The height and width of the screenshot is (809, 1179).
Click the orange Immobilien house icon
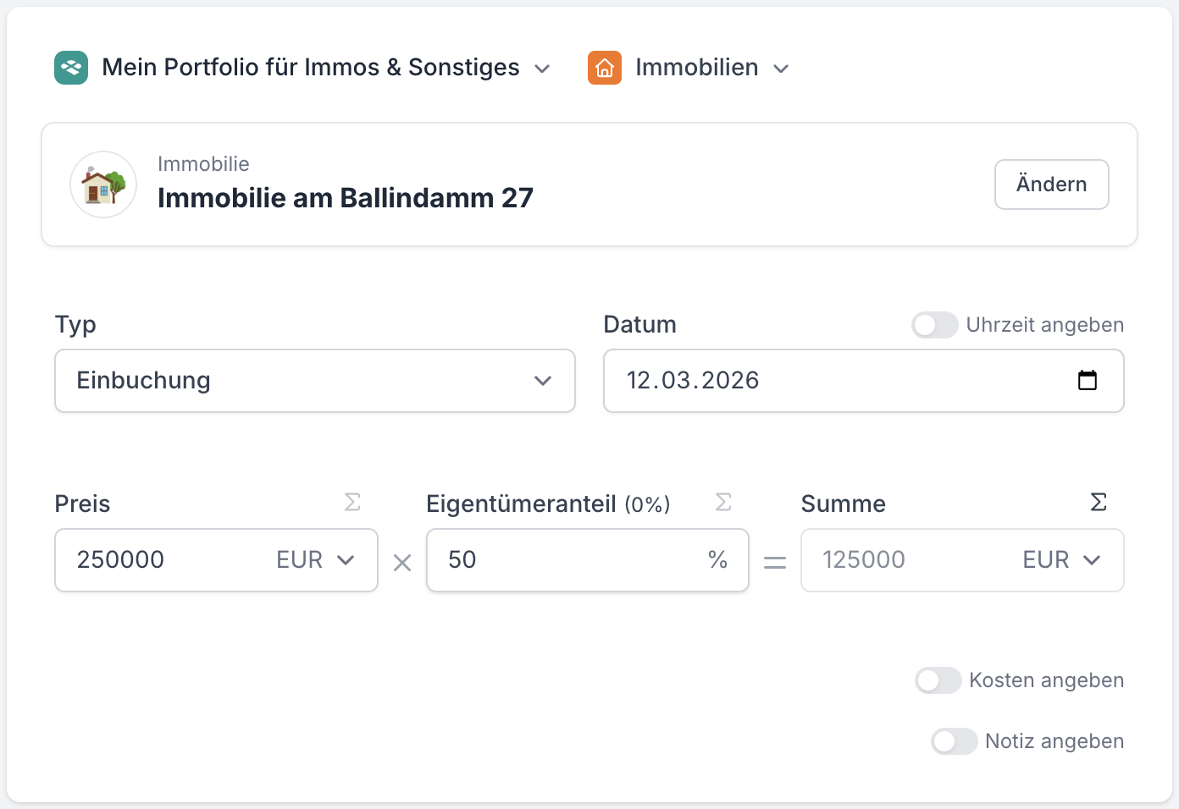[605, 68]
